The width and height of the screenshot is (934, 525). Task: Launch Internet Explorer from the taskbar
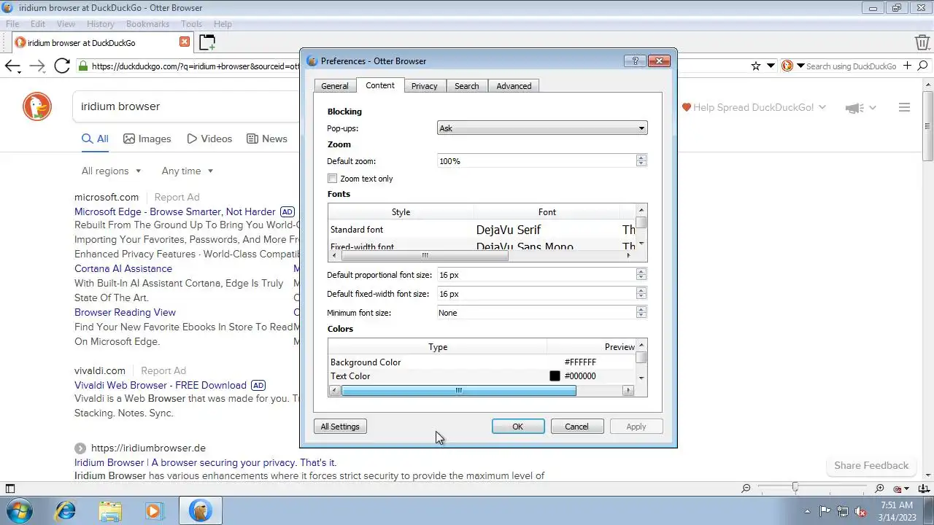66,510
